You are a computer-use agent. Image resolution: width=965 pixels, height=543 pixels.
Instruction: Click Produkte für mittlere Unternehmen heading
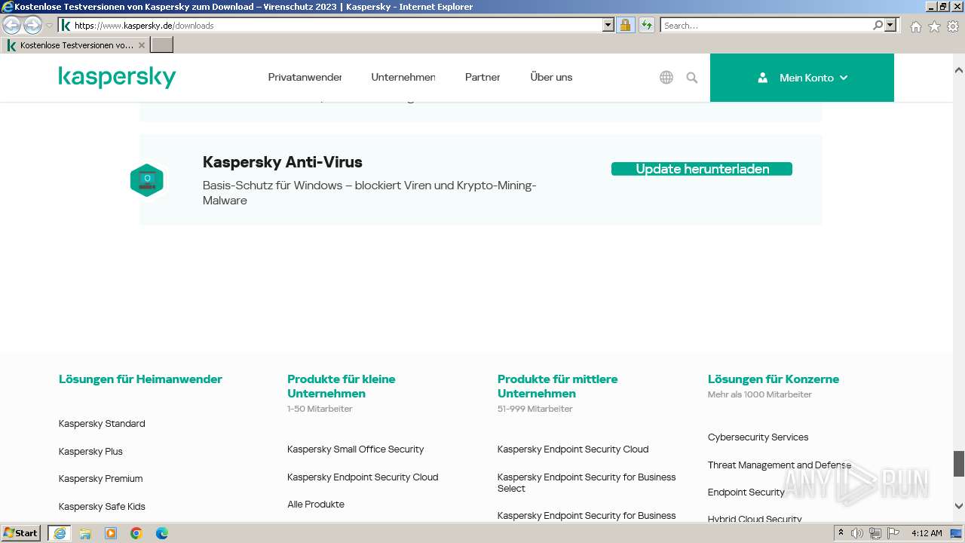point(557,386)
